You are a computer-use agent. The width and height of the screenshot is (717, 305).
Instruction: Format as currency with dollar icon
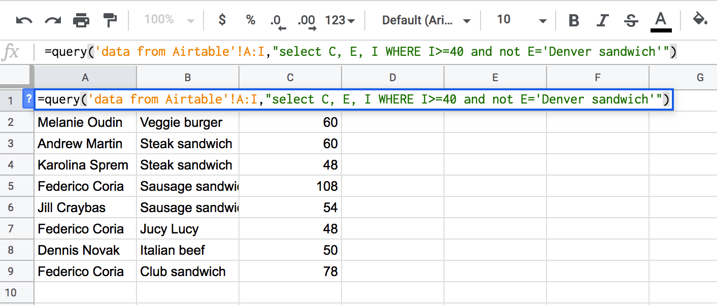coord(222,20)
